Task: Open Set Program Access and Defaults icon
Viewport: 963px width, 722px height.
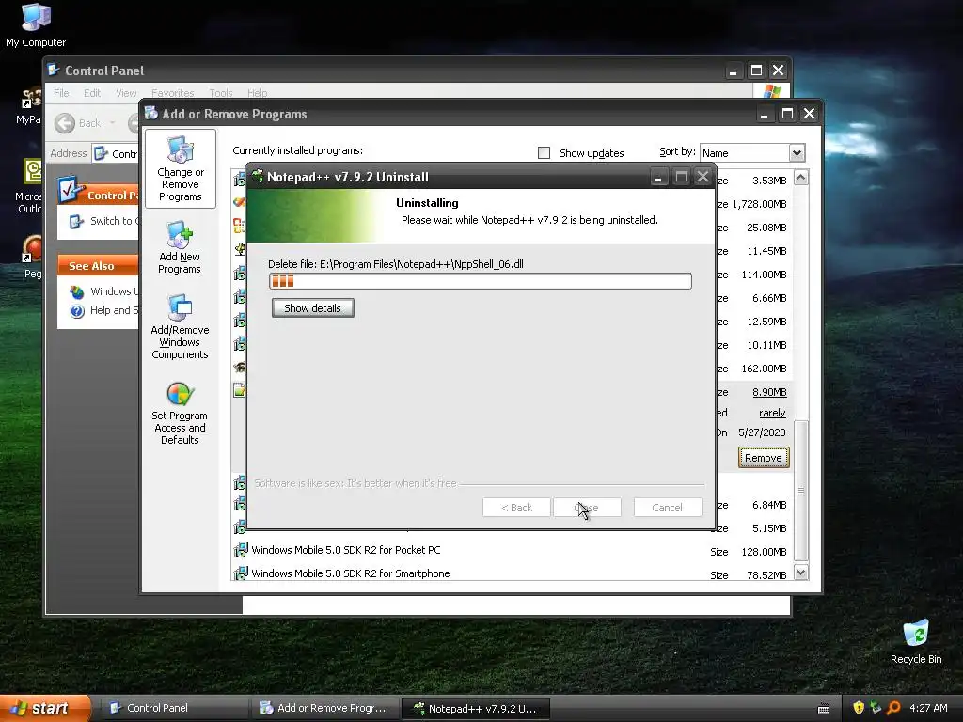Action: point(180,414)
